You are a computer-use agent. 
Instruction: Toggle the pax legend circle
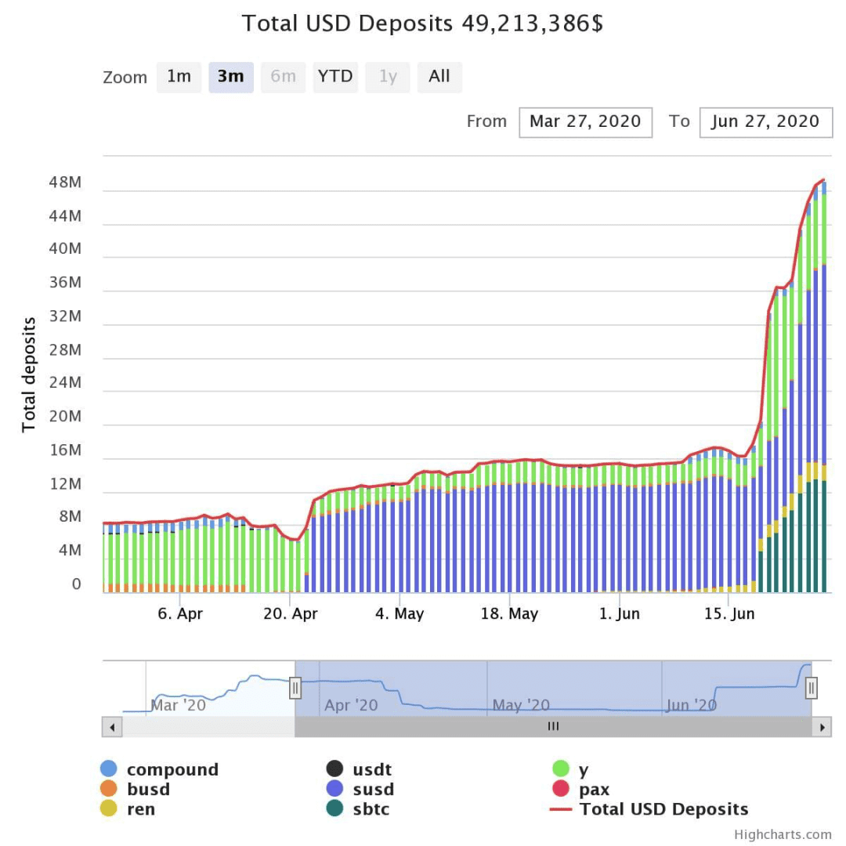point(561,788)
